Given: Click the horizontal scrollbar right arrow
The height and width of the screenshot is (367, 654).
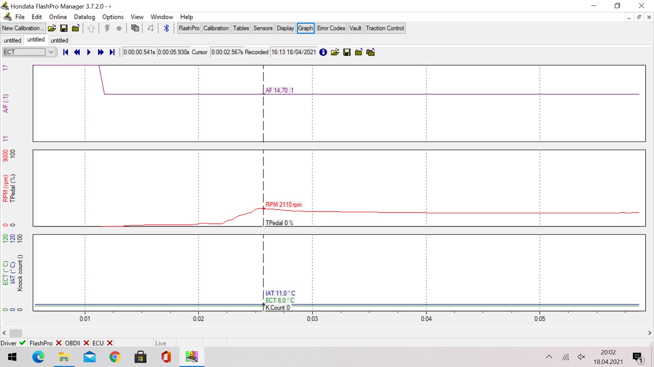Looking at the screenshot, I should (650, 333).
